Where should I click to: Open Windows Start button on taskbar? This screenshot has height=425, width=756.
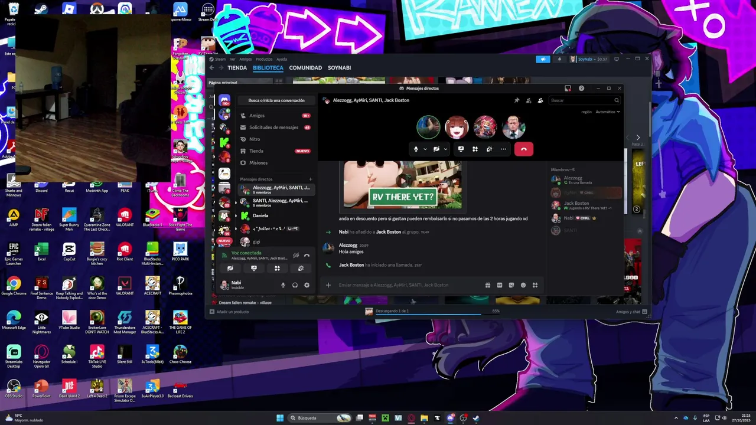tap(280, 418)
